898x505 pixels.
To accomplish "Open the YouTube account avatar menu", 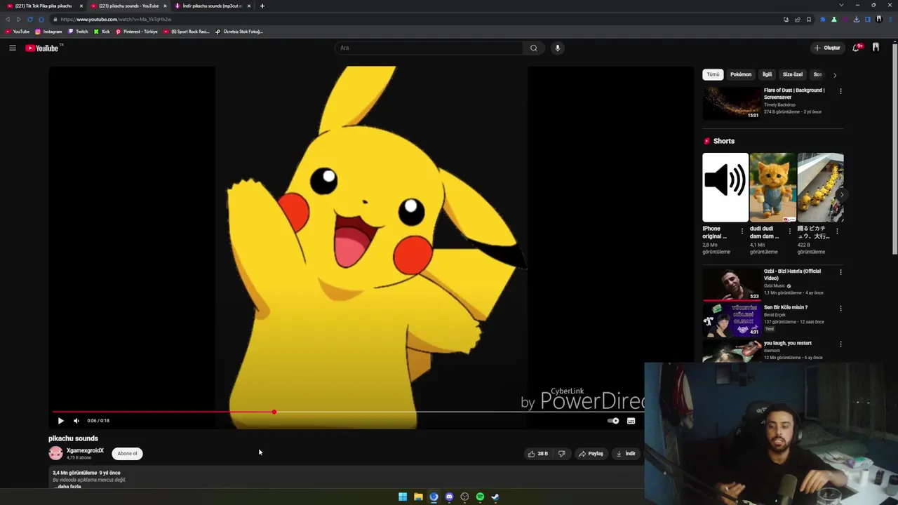I will click(x=876, y=48).
